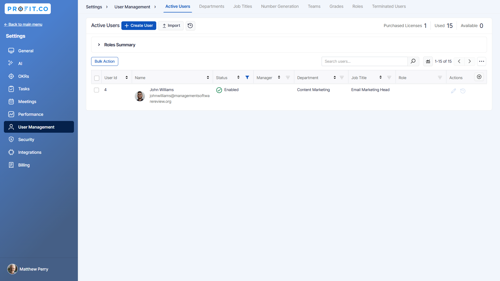Viewport: 500px width, 281px height.
Task: Click inside the Search users field
Action: pyautogui.click(x=365, y=61)
